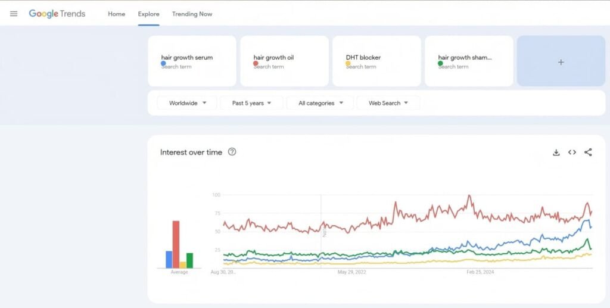Screen dimensions: 610x308
Task: Select the Explore tab
Action: tap(148, 14)
